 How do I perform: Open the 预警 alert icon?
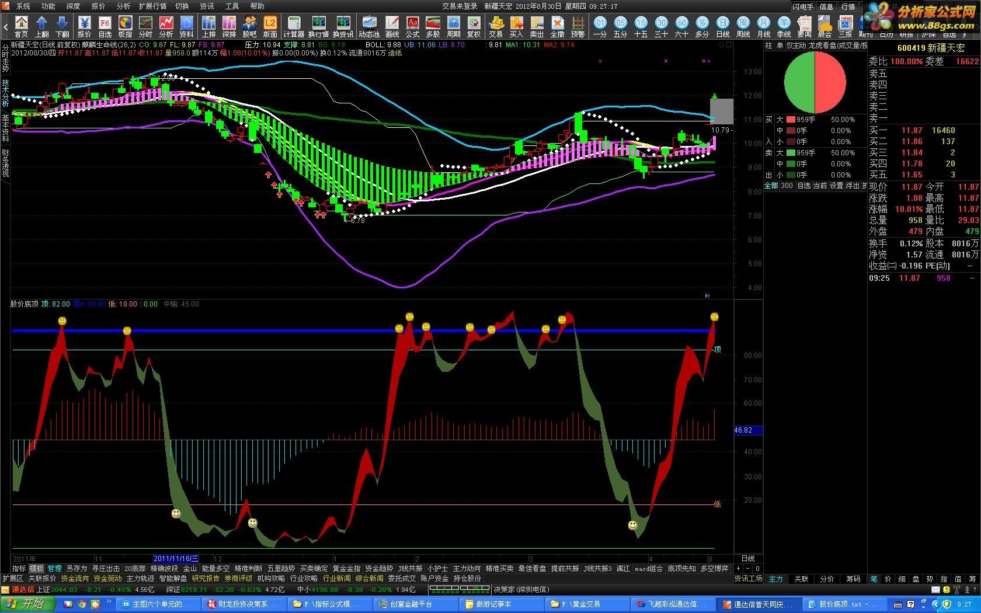[x=578, y=27]
